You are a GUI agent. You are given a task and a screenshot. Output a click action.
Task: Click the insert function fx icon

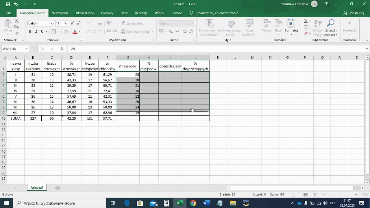[x=62, y=49]
